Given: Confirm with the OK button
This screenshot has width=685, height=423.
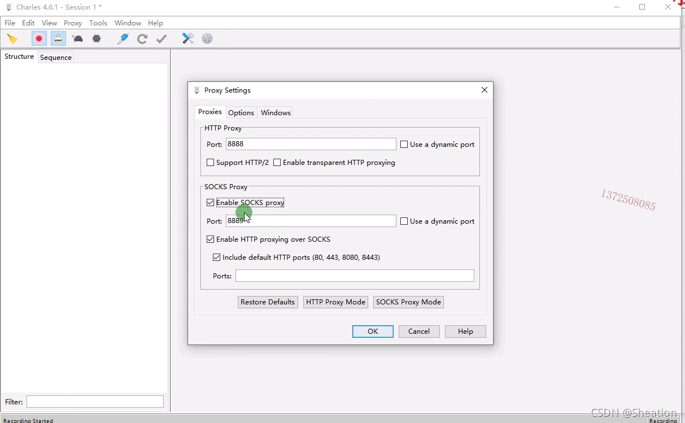Looking at the screenshot, I should coord(373,332).
